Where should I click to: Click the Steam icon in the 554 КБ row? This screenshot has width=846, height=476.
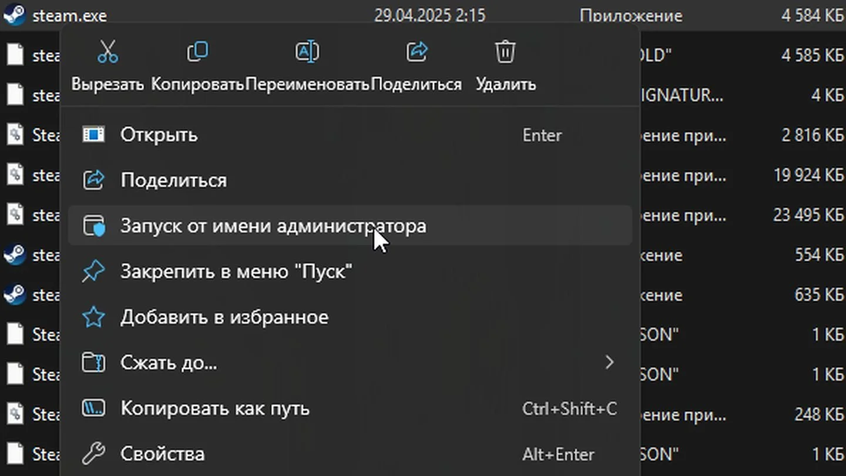[x=14, y=254]
